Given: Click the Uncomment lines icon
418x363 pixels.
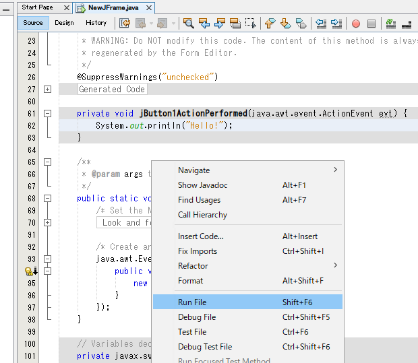Looking at the screenshot, I should (407, 24).
